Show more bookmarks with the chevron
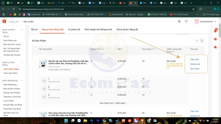Screen dimensions: 221x124 (x=197, y=15)
